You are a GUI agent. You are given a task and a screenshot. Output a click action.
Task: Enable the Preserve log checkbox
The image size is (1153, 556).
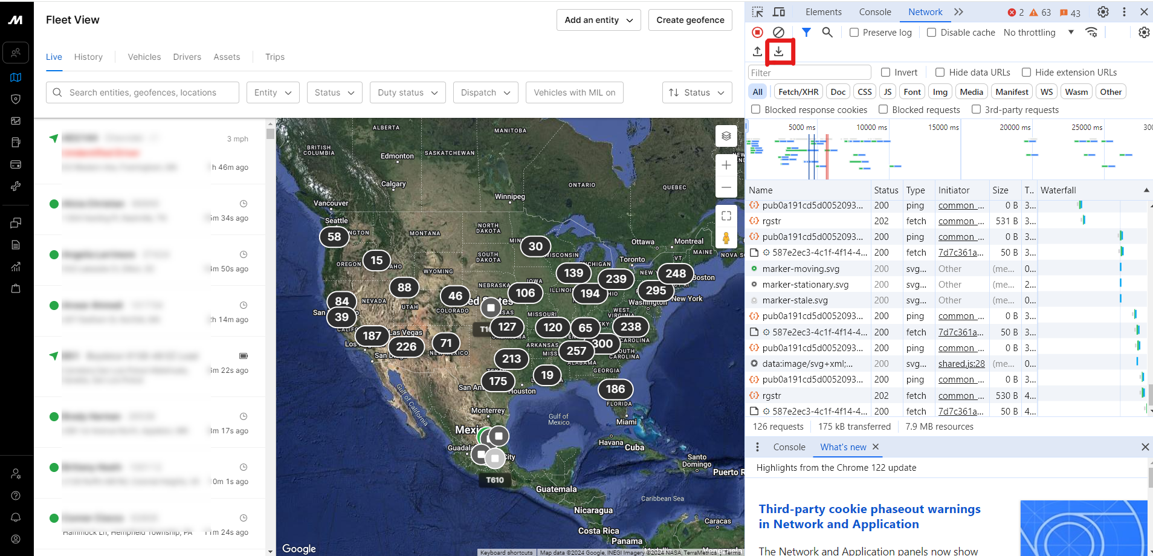pos(854,33)
